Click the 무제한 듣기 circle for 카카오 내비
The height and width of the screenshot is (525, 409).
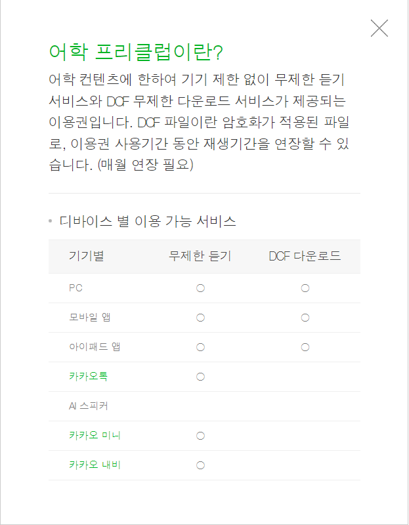click(200, 465)
